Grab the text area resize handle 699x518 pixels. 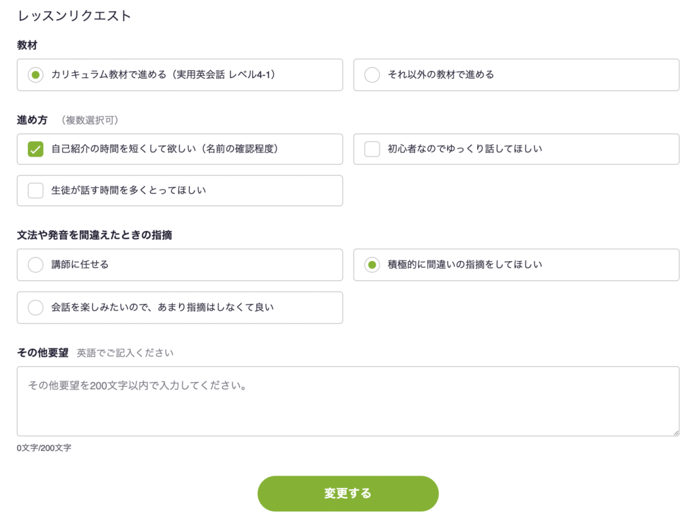[676, 433]
